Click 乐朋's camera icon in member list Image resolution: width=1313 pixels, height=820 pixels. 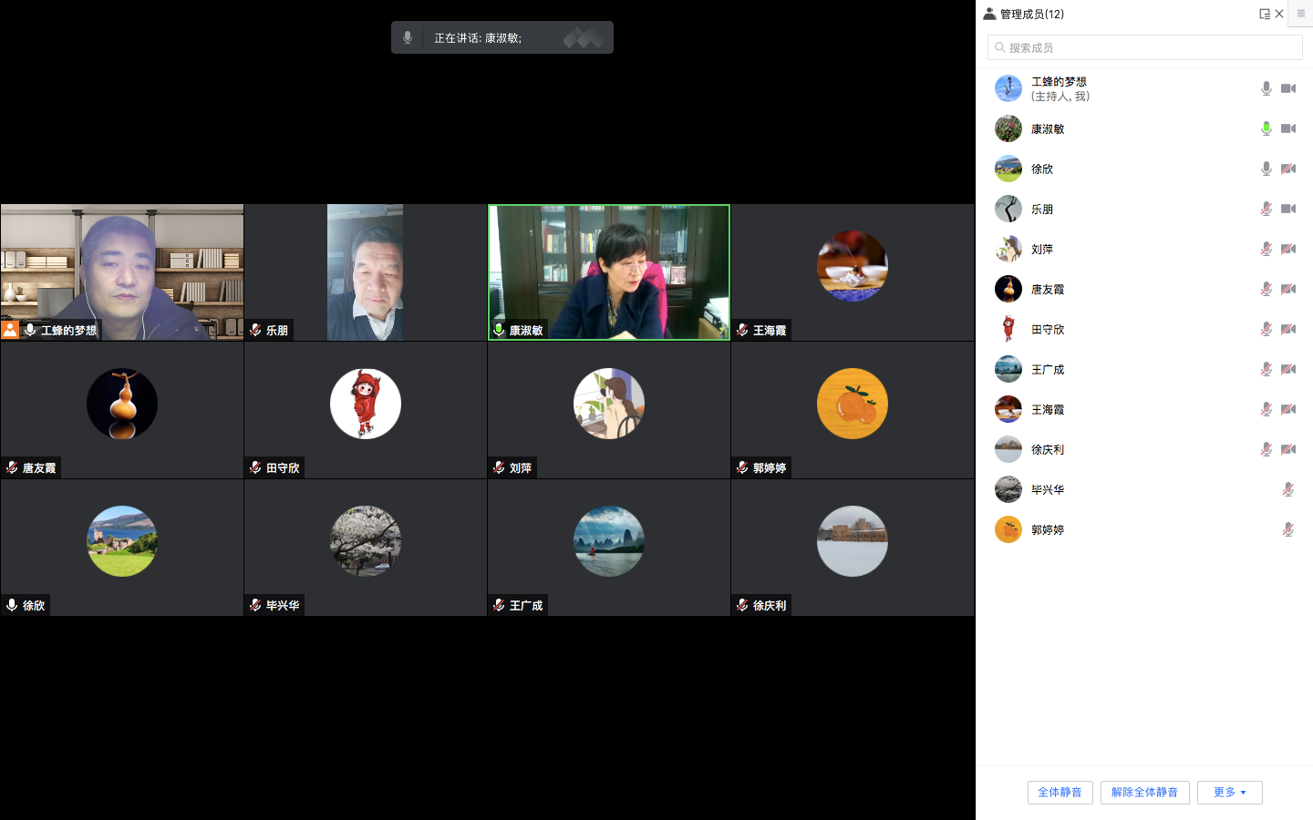point(1287,209)
